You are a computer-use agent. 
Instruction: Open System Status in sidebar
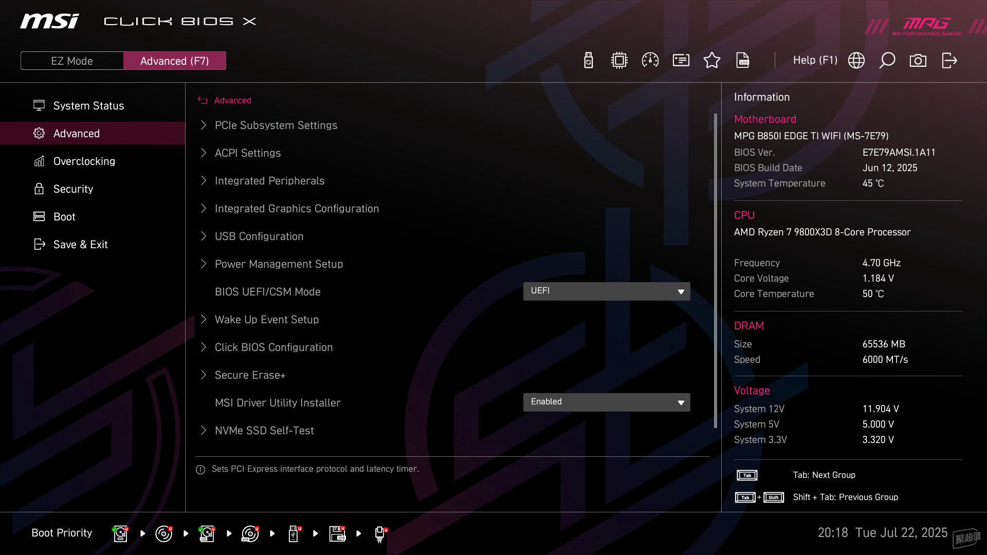pyautogui.click(x=93, y=105)
